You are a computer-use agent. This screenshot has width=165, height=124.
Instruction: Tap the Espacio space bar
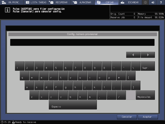pos(73,105)
